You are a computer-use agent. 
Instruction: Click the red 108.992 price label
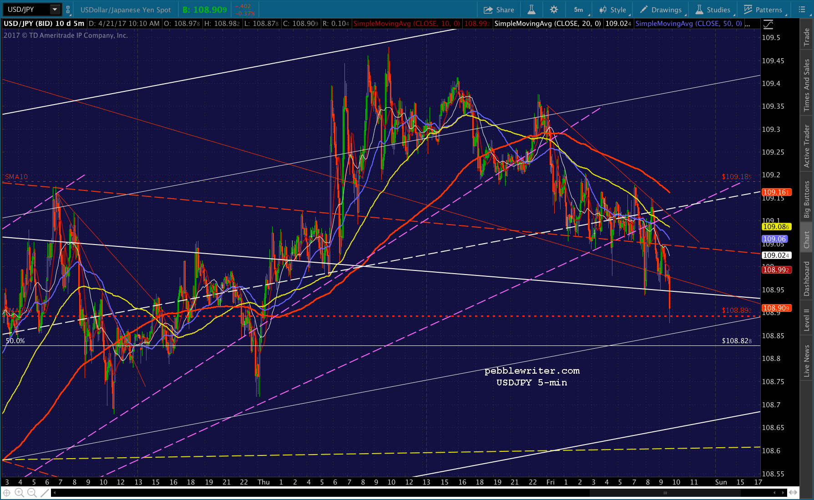pyautogui.click(x=777, y=270)
